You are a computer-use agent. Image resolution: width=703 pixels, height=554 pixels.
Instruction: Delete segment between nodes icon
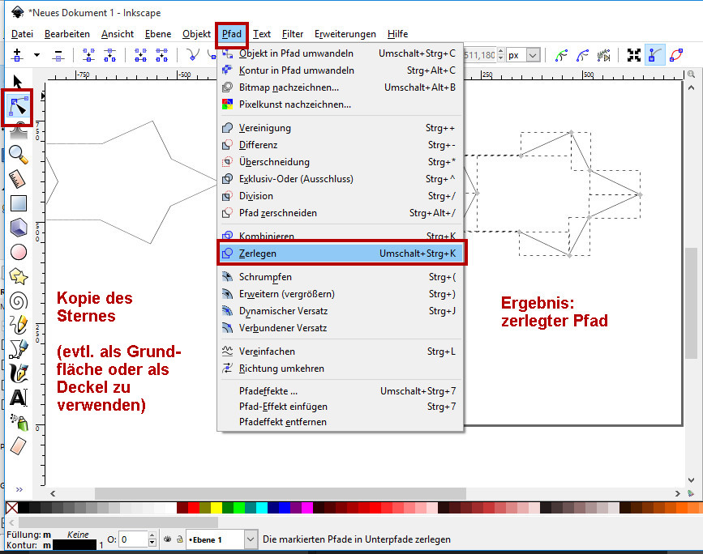[x=162, y=55]
